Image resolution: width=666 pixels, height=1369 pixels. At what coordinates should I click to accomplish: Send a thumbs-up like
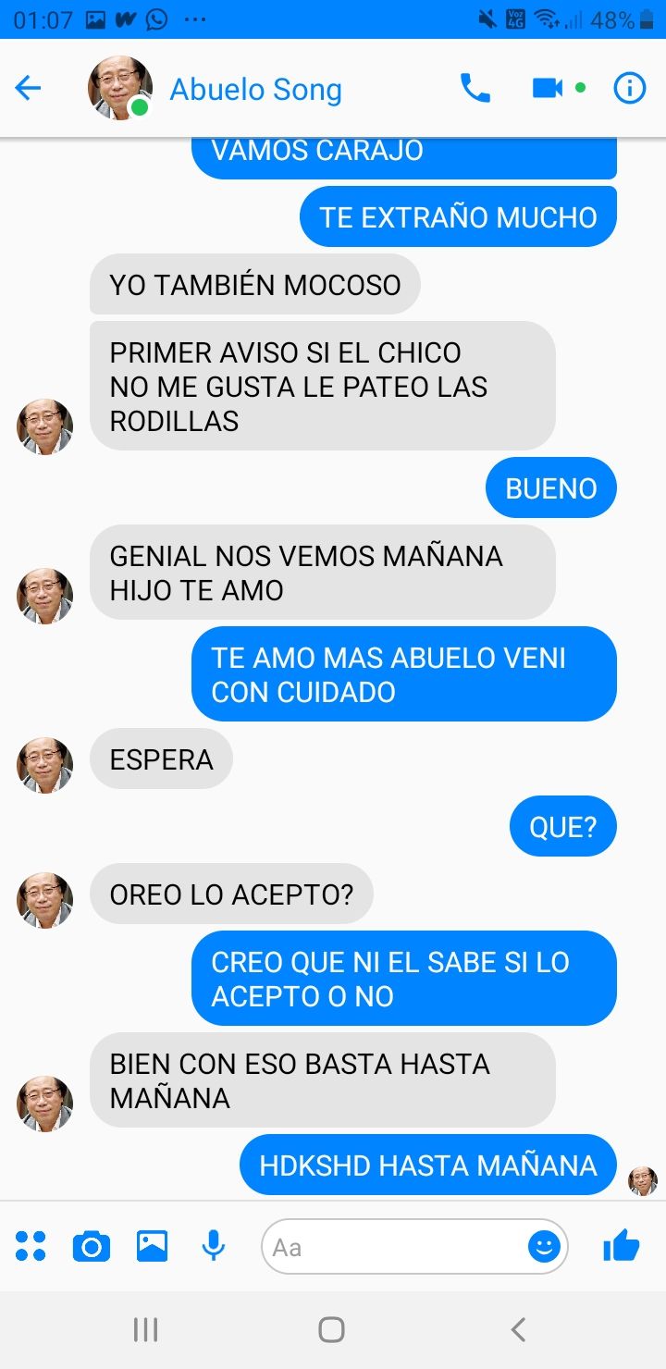coord(621,1247)
